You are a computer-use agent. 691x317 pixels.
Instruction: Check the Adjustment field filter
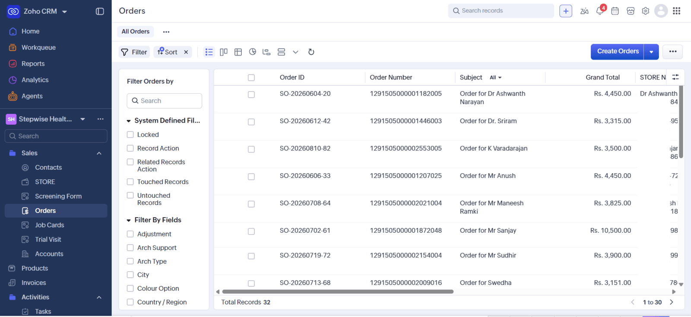coord(130,234)
